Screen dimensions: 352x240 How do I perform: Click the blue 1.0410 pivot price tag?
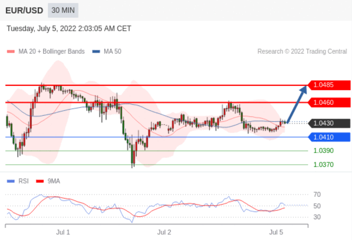(x=329, y=137)
